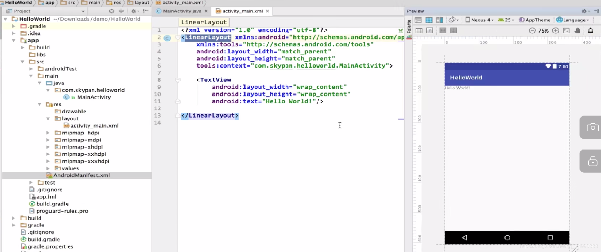Click the LinearLayout breadcrumb tag
This screenshot has width=601, height=252.
click(x=204, y=22)
